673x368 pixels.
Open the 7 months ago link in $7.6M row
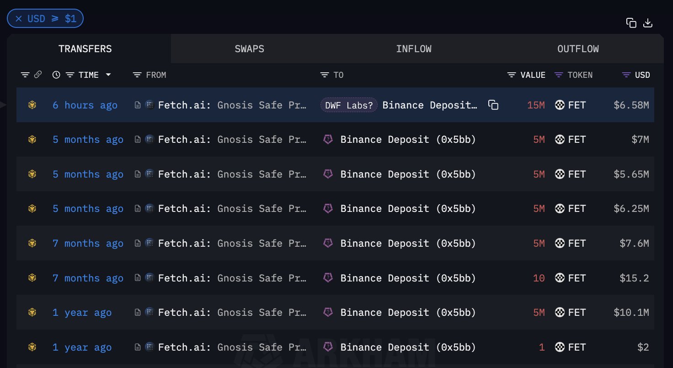click(x=88, y=244)
